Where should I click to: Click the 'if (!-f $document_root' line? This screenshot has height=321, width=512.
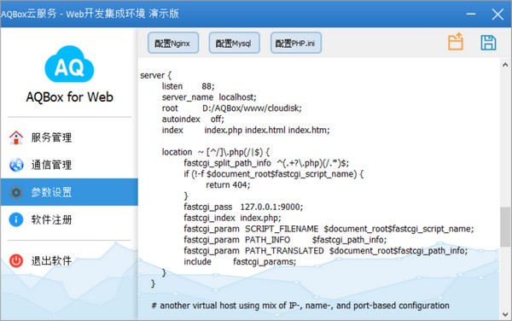[274, 174]
